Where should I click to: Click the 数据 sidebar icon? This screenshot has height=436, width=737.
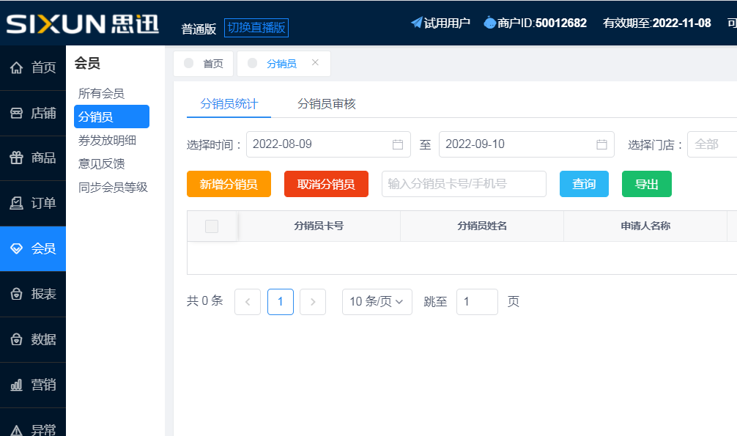(32, 339)
